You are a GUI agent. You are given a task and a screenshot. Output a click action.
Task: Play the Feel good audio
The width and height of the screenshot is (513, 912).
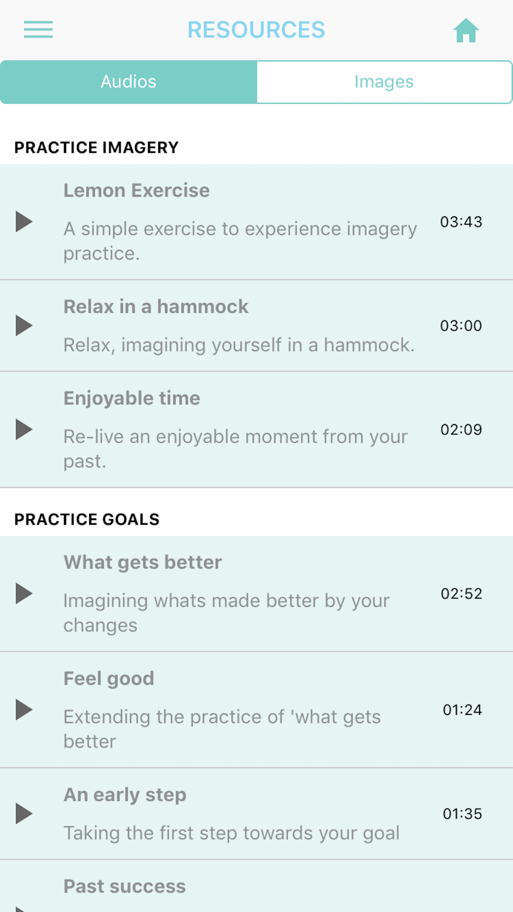click(24, 710)
